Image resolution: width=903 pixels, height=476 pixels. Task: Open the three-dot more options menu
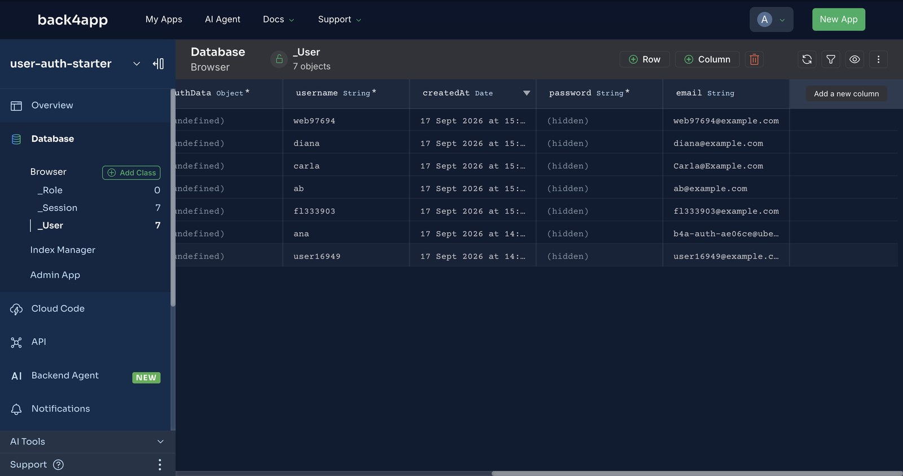point(878,59)
